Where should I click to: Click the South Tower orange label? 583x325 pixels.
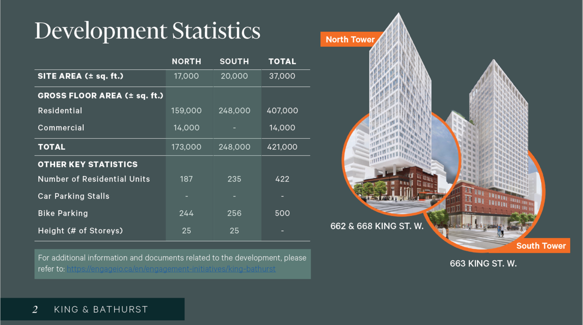541,246
